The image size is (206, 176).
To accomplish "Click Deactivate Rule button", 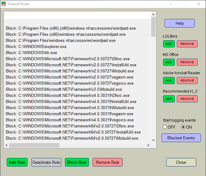I will coord(46,162).
